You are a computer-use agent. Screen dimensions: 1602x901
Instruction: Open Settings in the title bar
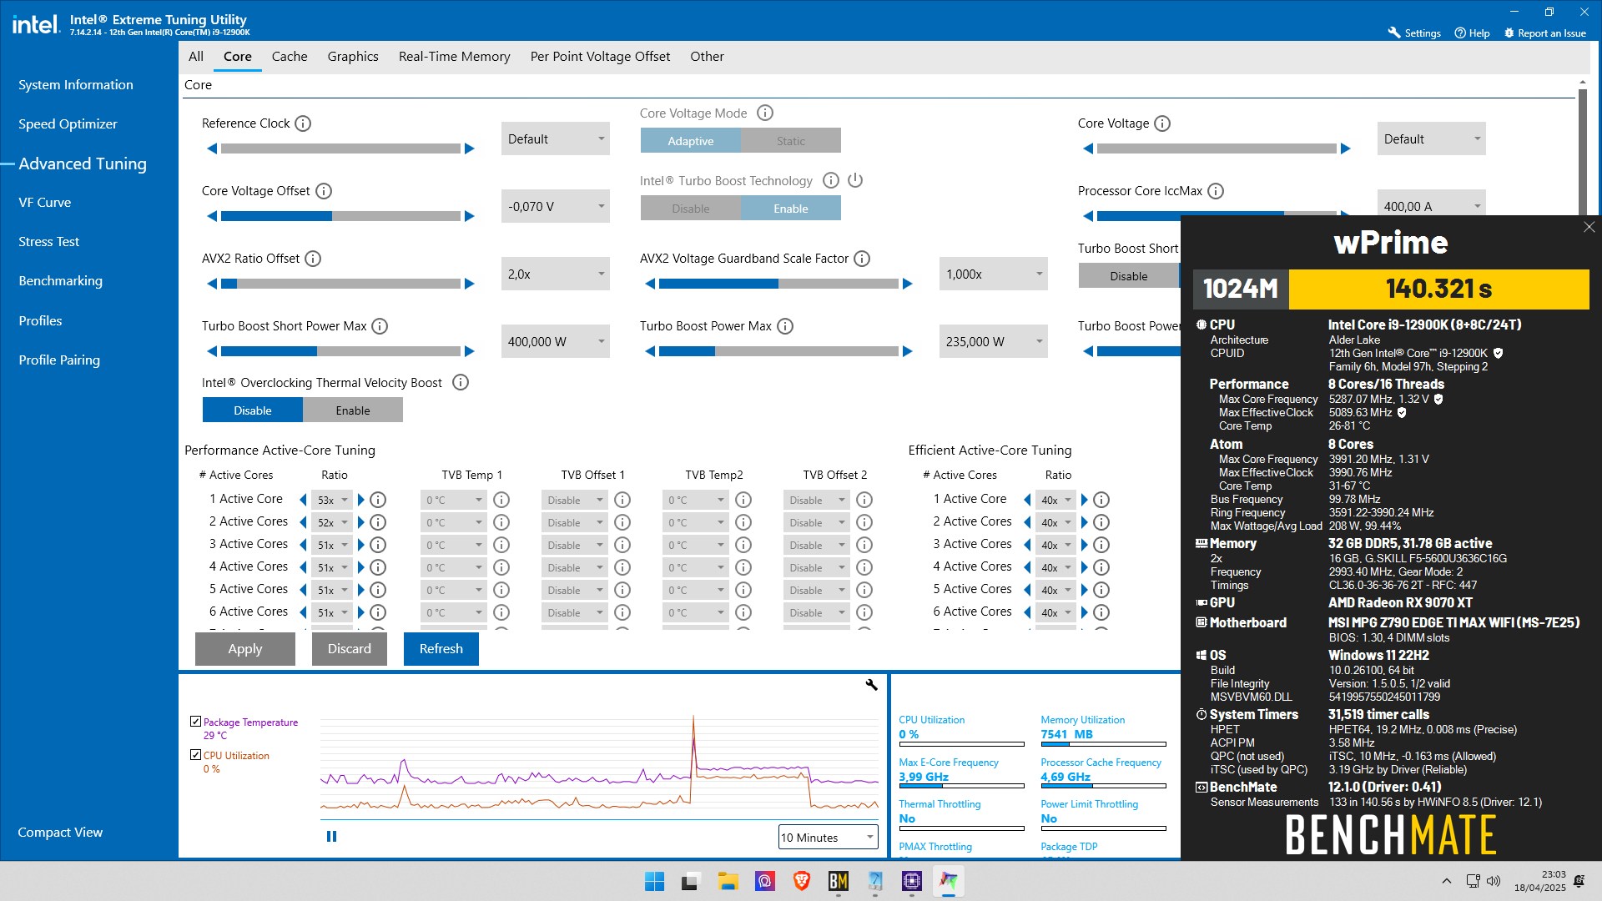coord(1414,33)
